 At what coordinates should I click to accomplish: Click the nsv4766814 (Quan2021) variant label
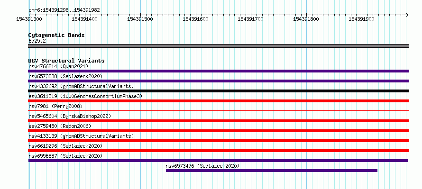[58, 66]
